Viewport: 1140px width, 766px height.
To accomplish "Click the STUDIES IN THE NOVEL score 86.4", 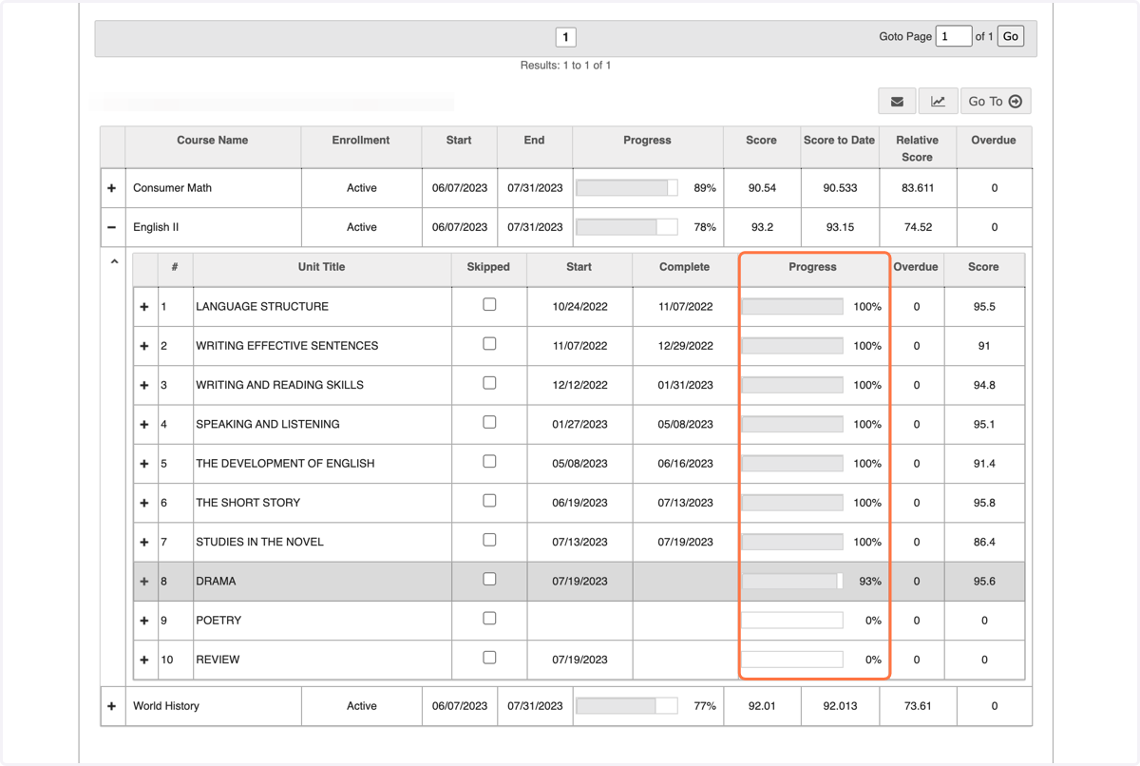I will [x=984, y=542].
